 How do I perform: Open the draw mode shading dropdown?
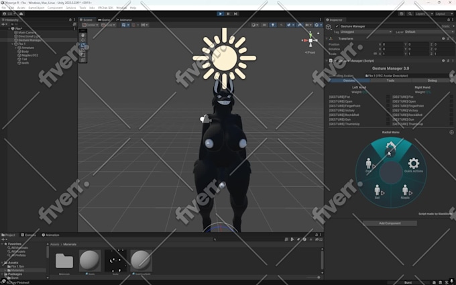pos(255,25)
